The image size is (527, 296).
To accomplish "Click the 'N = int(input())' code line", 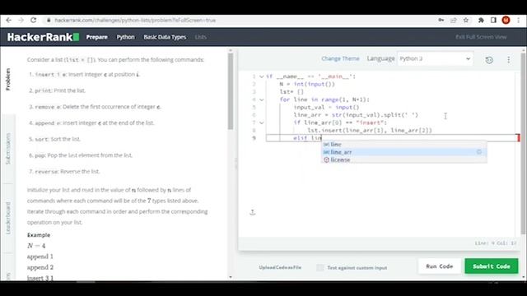I will pyautogui.click(x=307, y=84).
